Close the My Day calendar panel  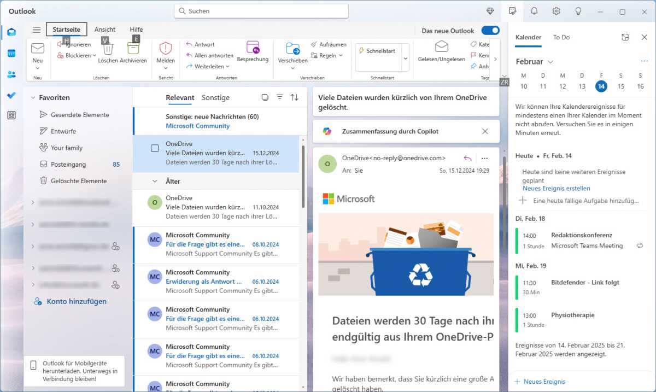coord(644,37)
